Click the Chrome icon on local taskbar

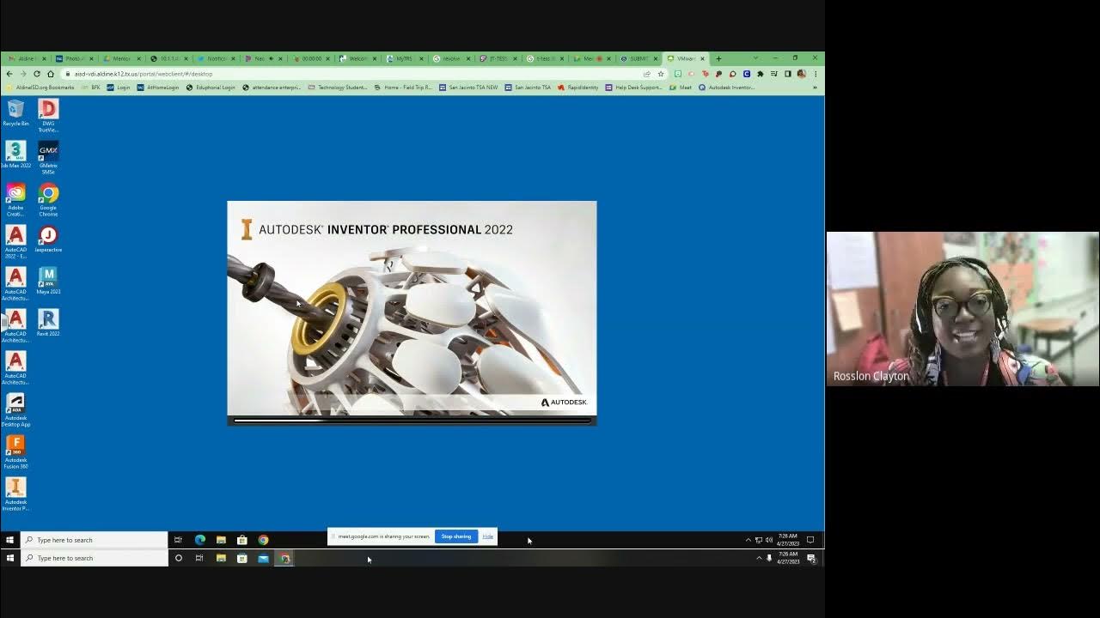coord(284,558)
